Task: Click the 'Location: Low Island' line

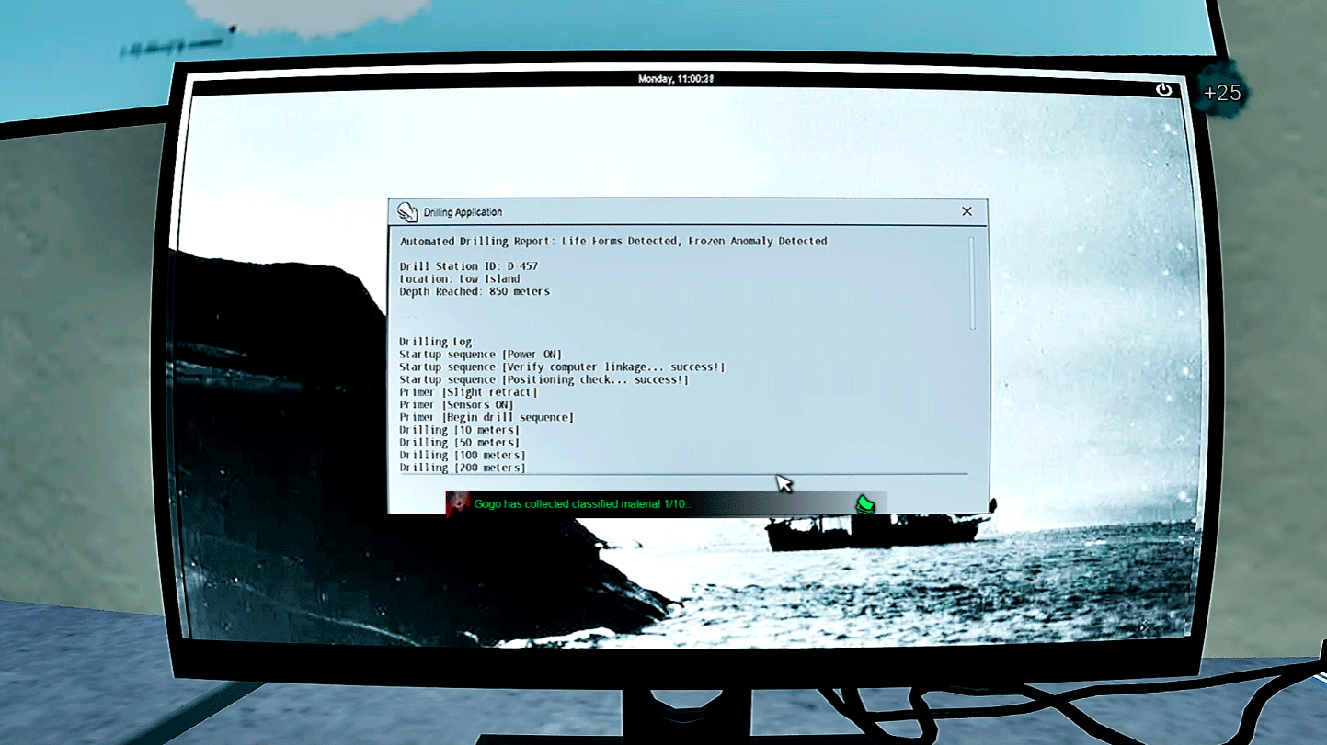Action: click(460, 279)
